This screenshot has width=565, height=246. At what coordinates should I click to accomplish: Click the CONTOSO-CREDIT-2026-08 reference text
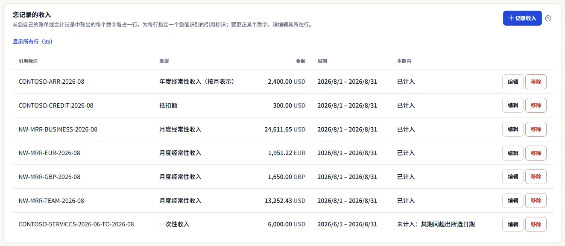click(56, 105)
